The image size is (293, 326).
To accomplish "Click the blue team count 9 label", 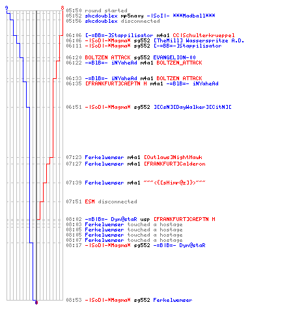I will (7, 8).
